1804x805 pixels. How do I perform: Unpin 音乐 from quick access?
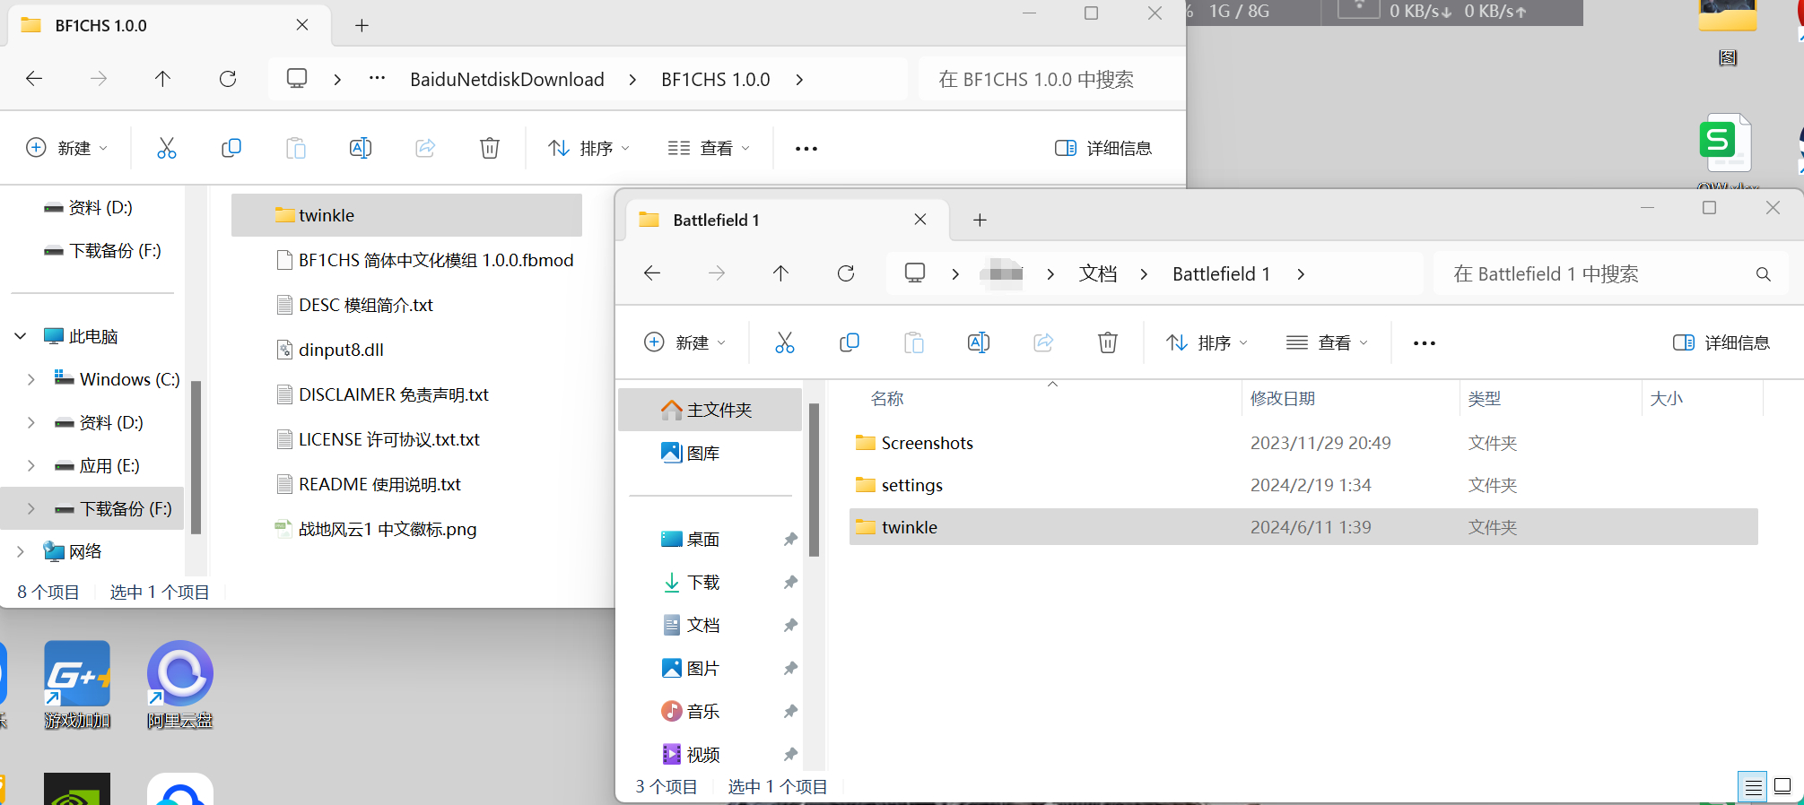(790, 712)
